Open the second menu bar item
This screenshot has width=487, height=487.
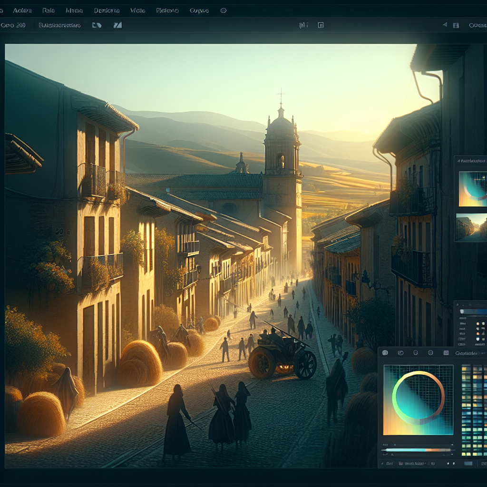pyautogui.click(x=49, y=10)
